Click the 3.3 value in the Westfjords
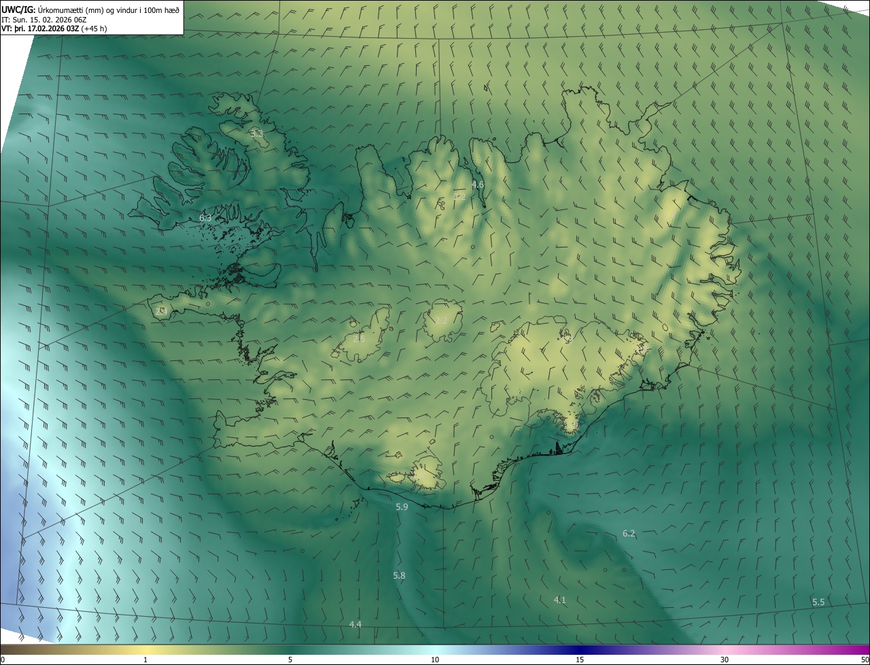This screenshot has width=870, height=665. tap(257, 133)
